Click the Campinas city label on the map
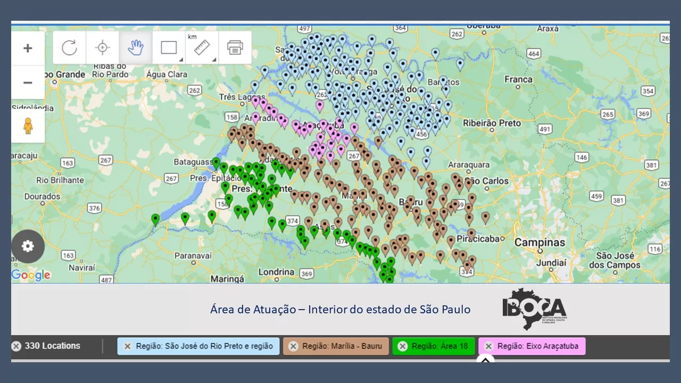 pos(539,243)
